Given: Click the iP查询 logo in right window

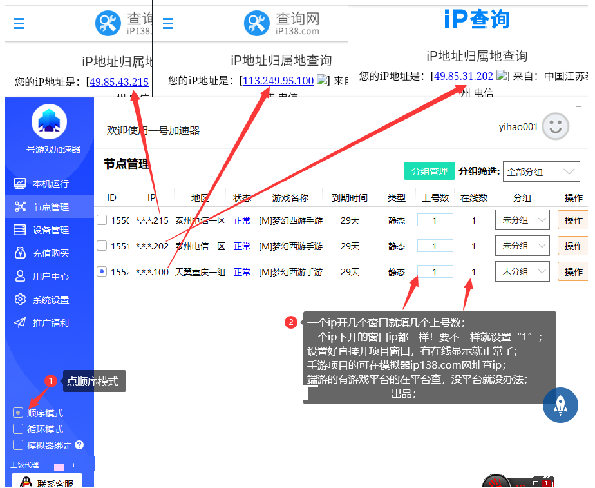Looking at the screenshot, I should pos(477,19).
